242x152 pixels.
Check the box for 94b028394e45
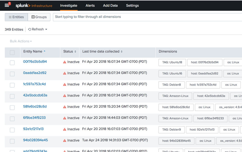tap(12, 141)
